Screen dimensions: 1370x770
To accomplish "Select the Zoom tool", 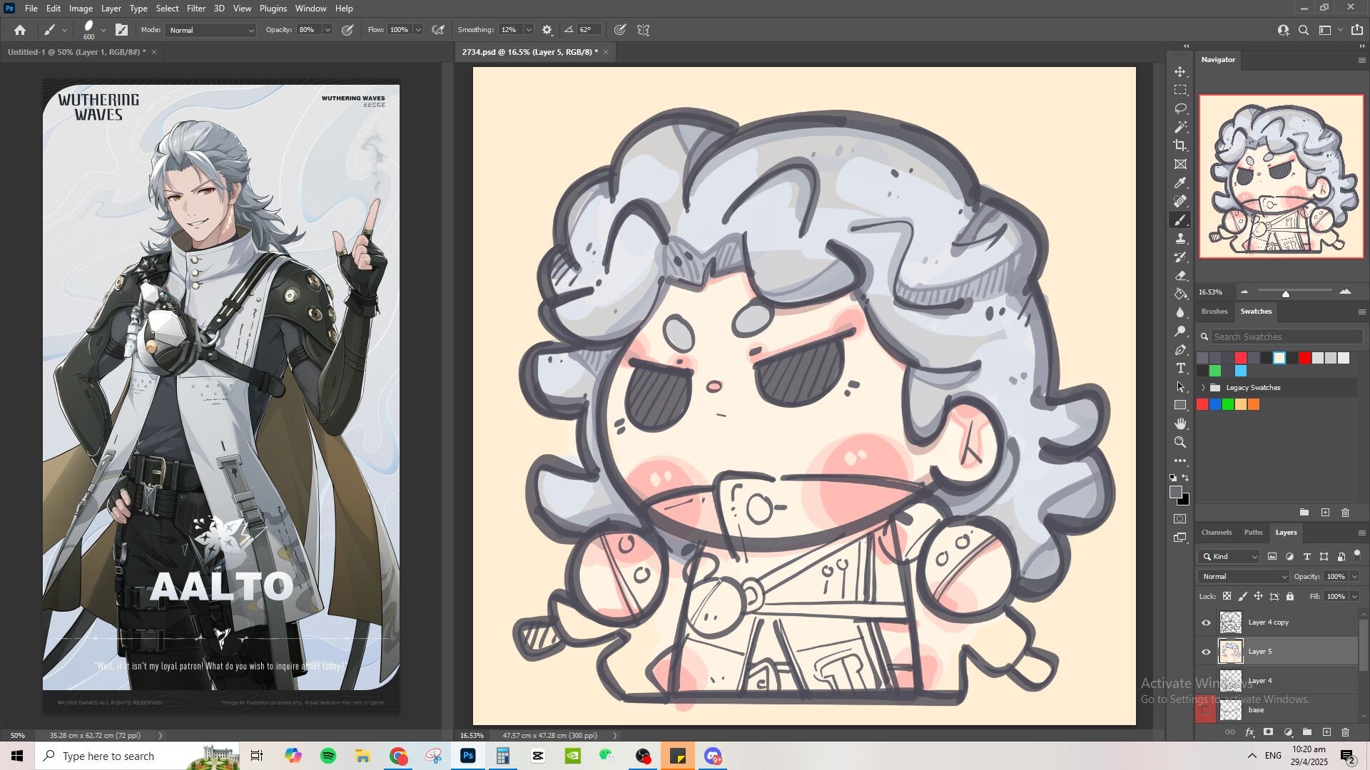I will 1180,443.
